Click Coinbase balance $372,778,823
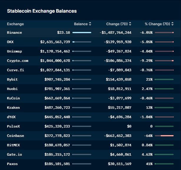 click(57, 136)
